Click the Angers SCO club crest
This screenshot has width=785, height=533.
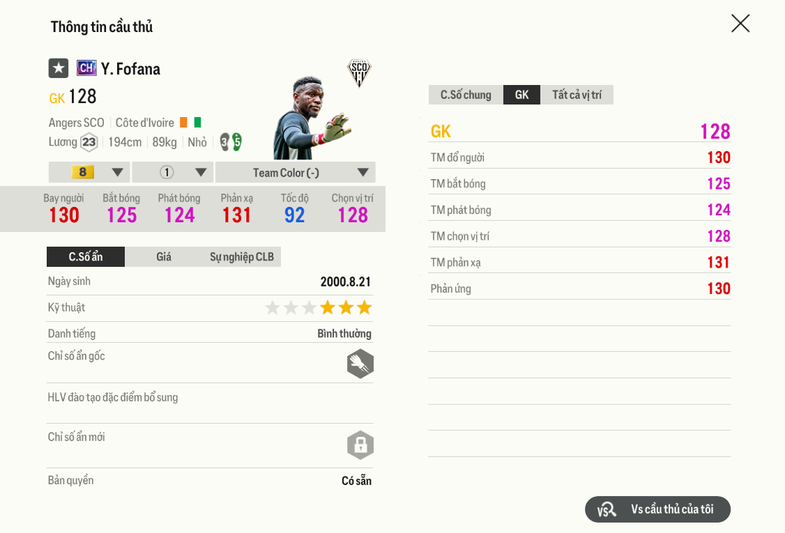pos(359,72)
